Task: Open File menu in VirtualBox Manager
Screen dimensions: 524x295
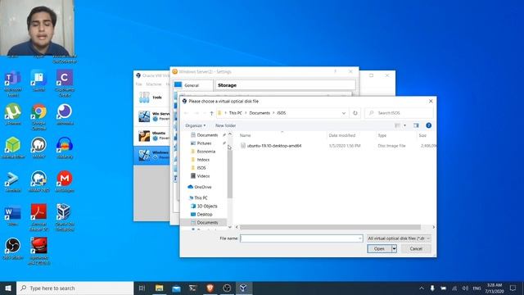Action: [139, 84]
